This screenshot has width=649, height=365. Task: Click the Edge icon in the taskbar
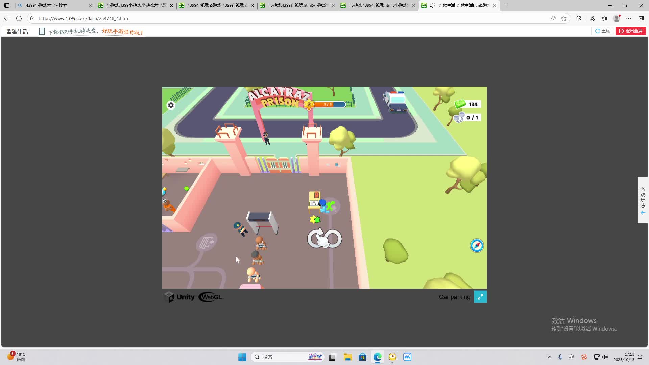[x=377, y=357]
